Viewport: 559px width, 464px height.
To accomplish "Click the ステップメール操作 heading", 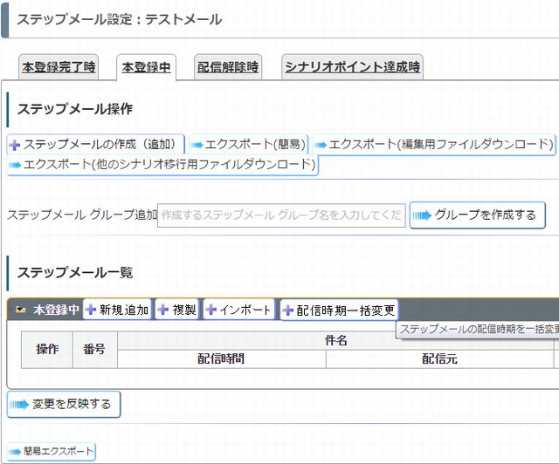I will [75, 109].
